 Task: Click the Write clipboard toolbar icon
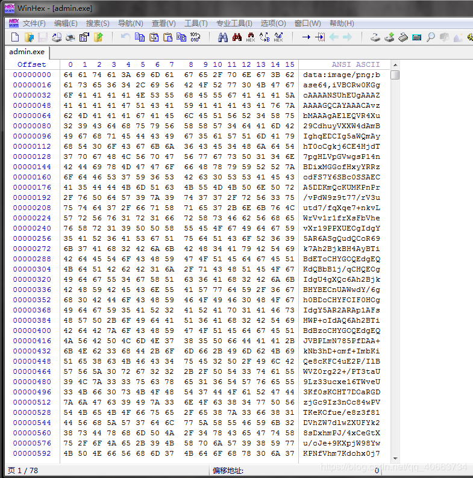coord(181,37)
